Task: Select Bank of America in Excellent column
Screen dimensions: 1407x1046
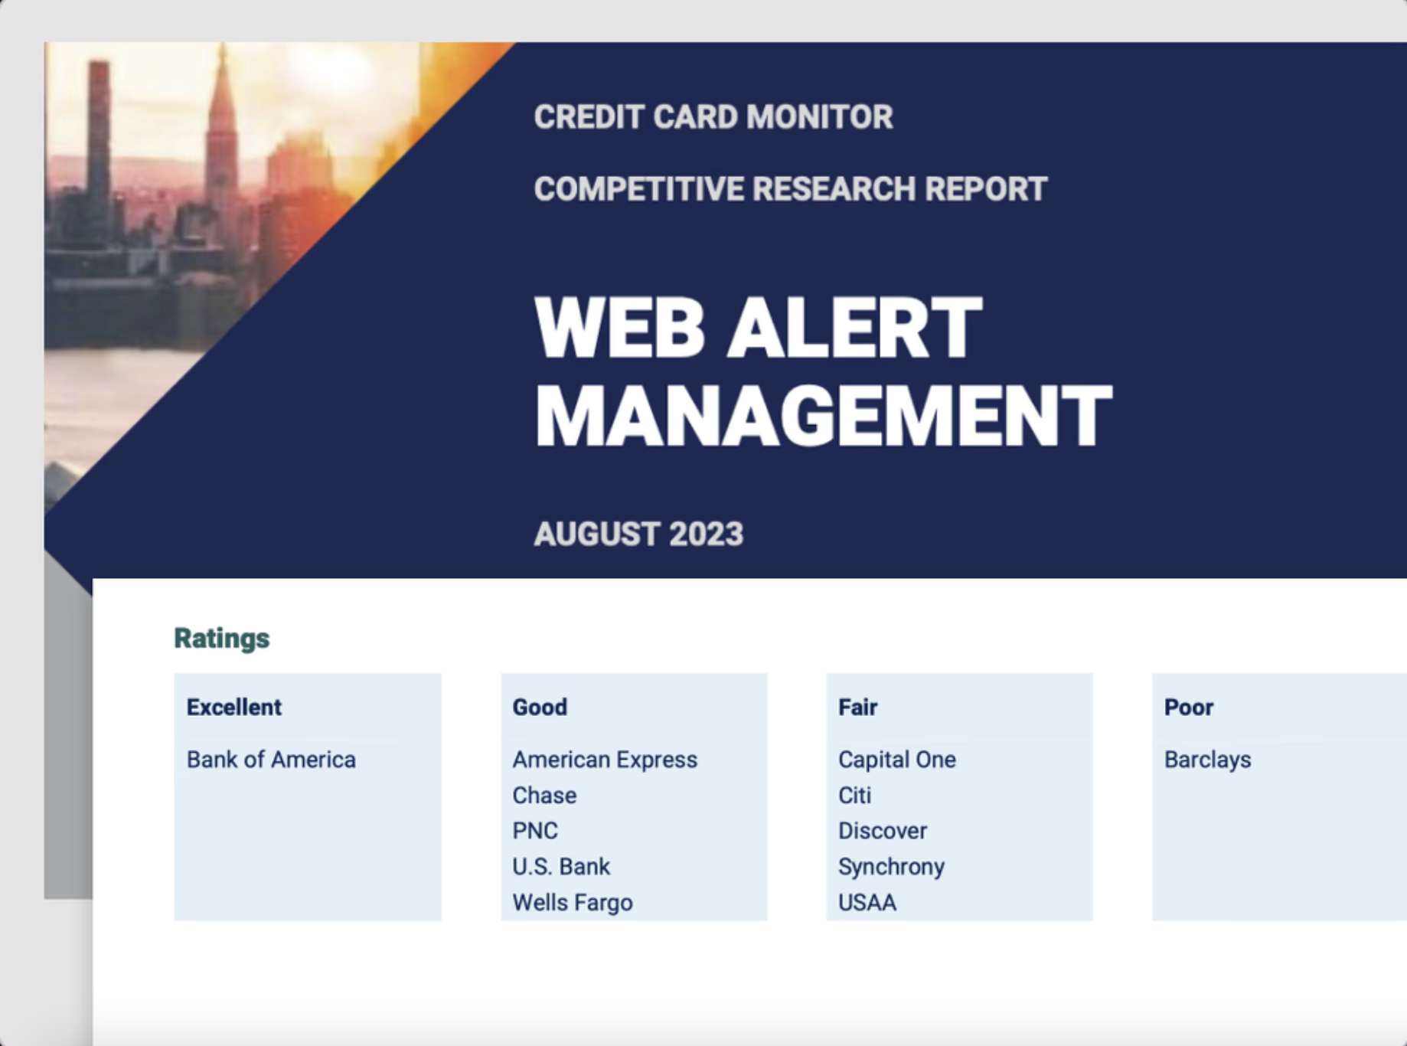Action: click(x=271, y=760)
